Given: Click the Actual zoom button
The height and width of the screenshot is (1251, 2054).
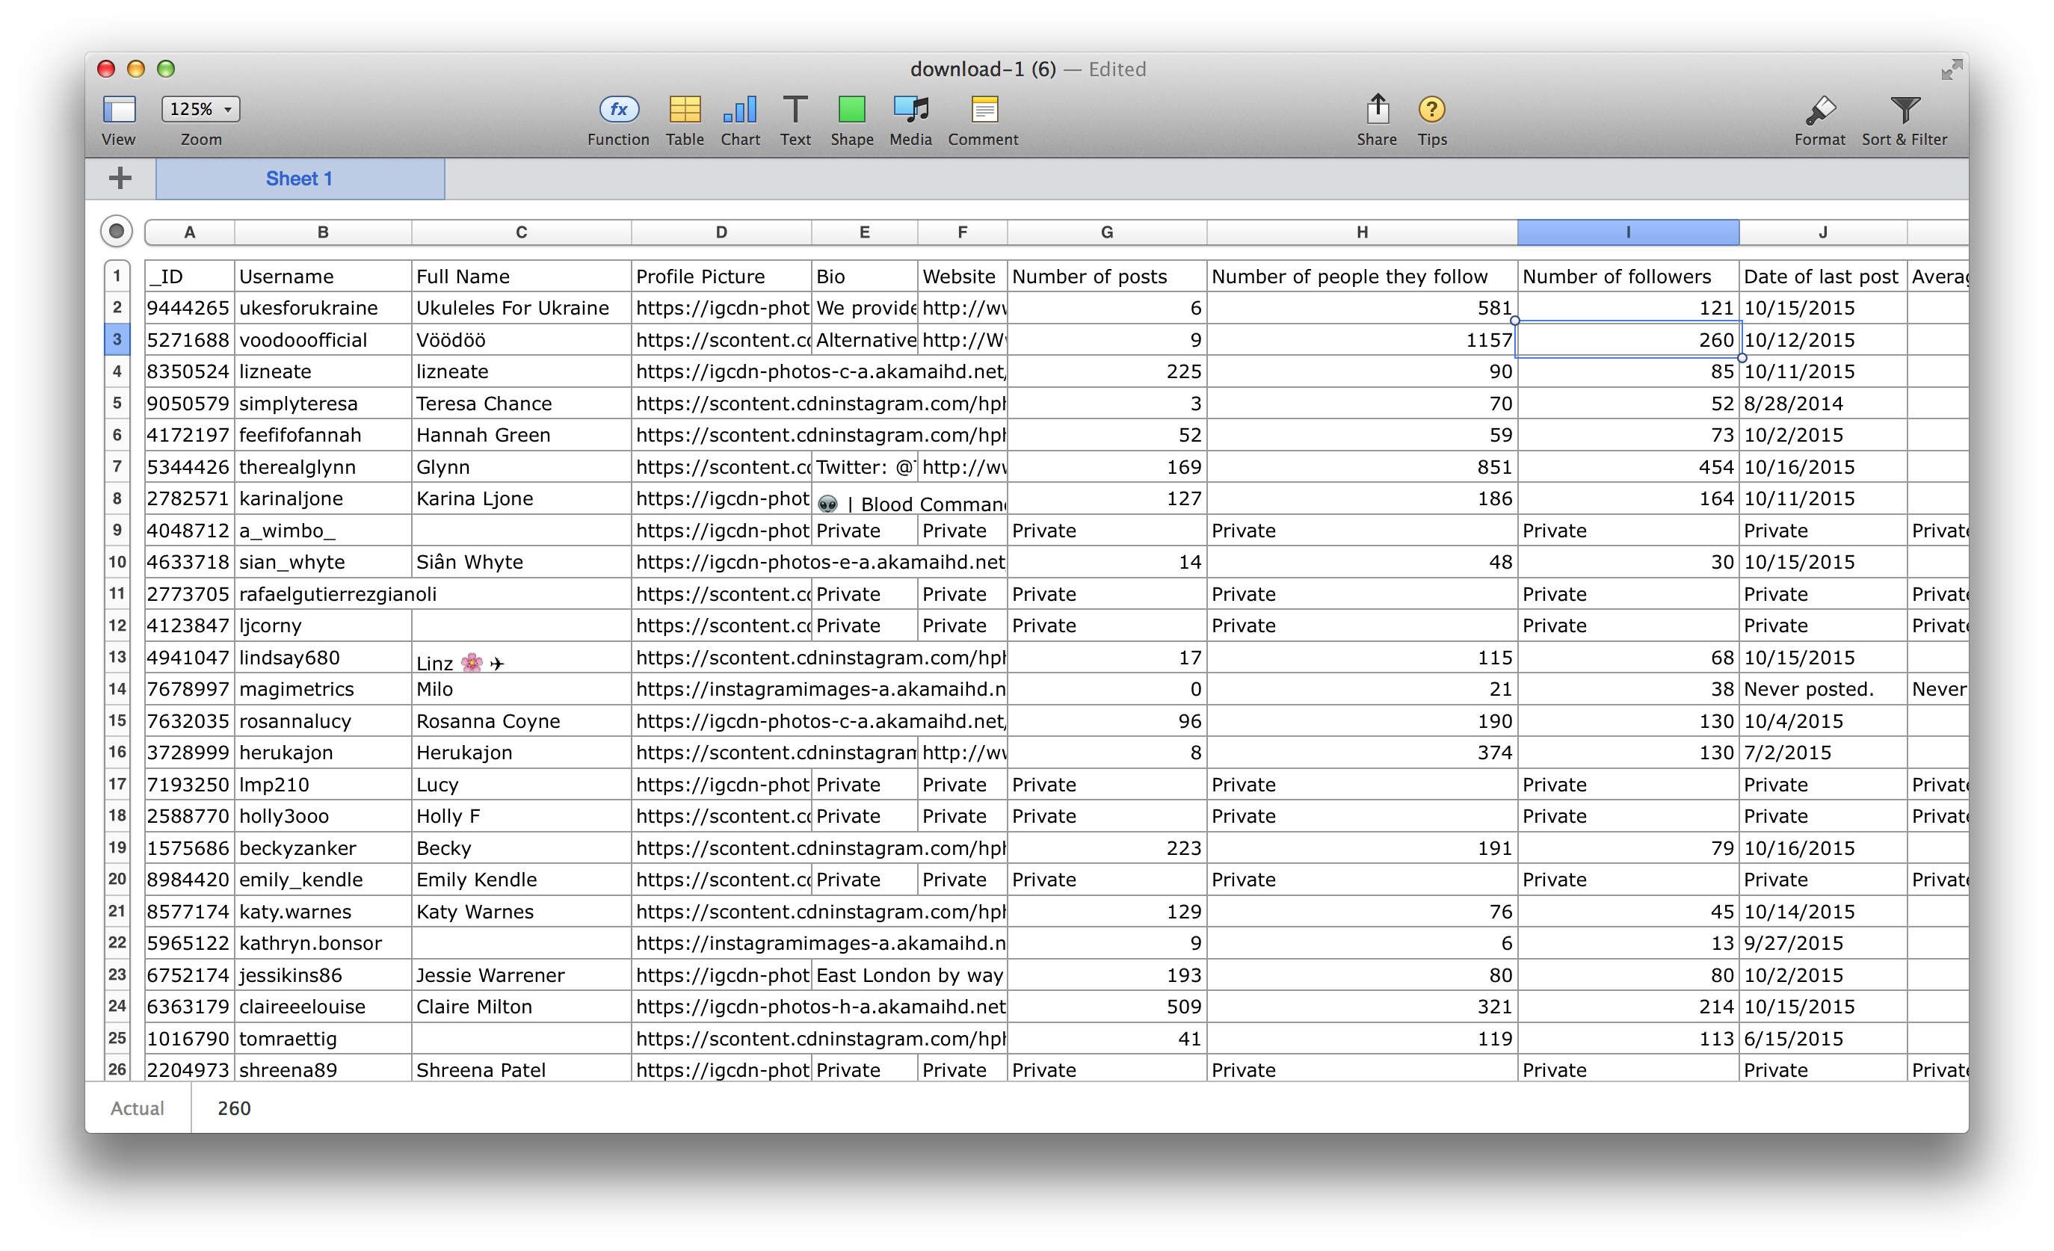Looking at the screenshot, I should (138, 1108).
